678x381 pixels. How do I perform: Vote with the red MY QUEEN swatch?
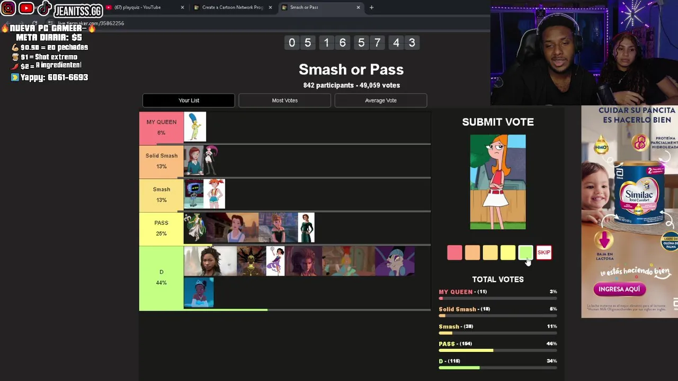click(x=454, y=253)
